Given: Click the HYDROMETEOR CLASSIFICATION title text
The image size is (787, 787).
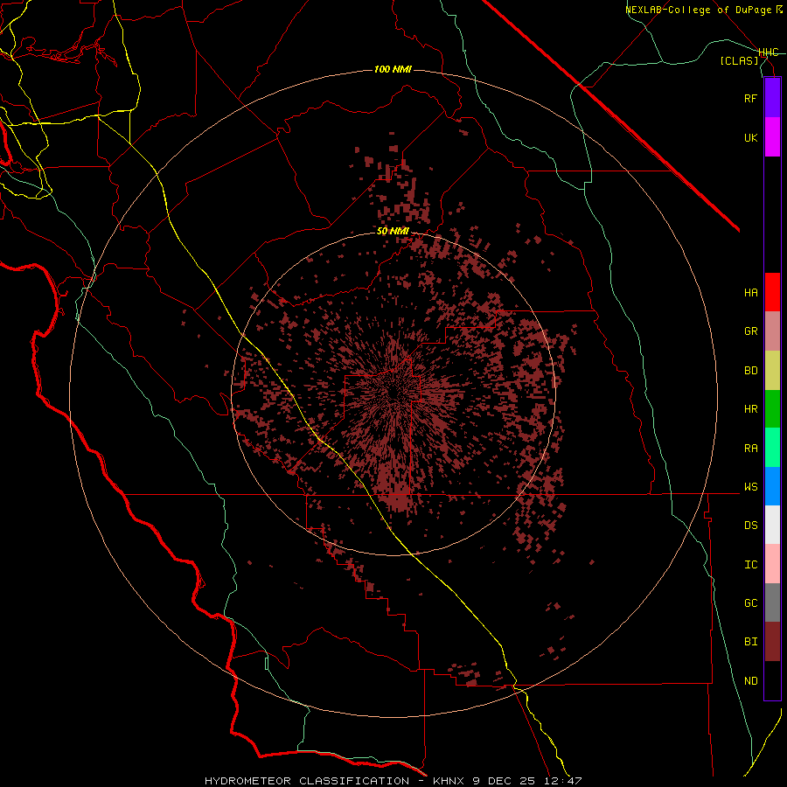Looking at the screenshot, I should click(307, 781).
